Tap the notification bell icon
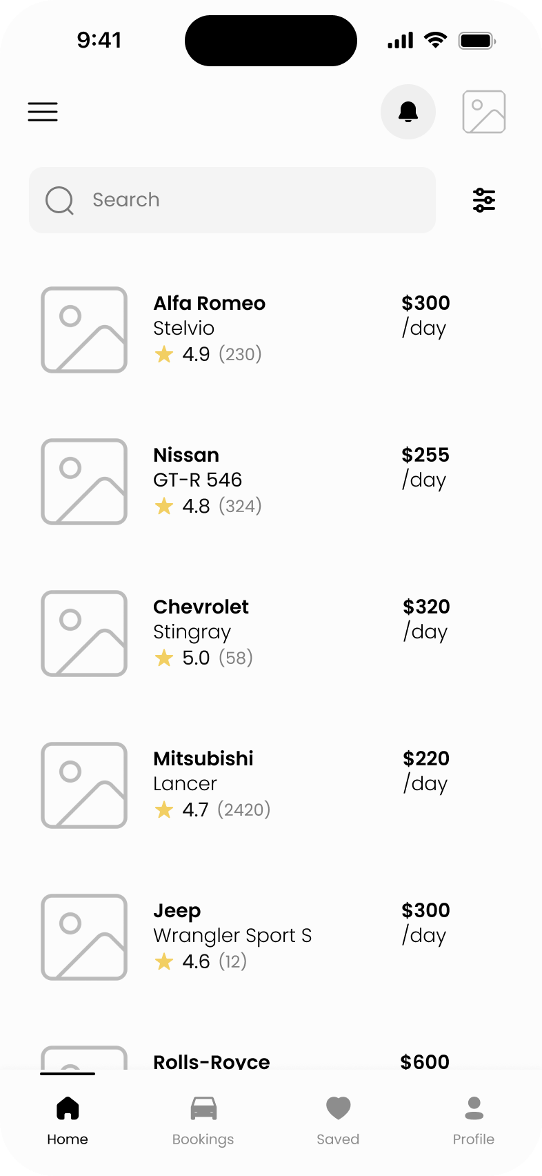The image size is (542, 1176). tap(408, 112)
